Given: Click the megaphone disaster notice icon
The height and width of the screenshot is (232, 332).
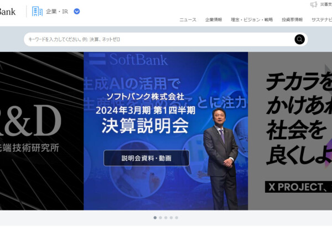Looking at the screenshot, I should click(x=314, y=4).
